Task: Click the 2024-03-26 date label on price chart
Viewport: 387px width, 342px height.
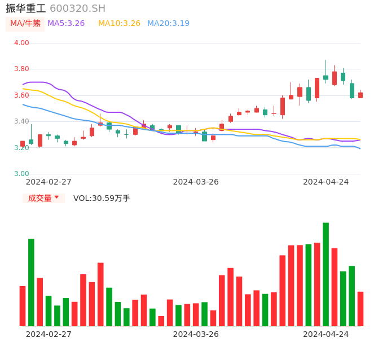Action: [196, 182]
